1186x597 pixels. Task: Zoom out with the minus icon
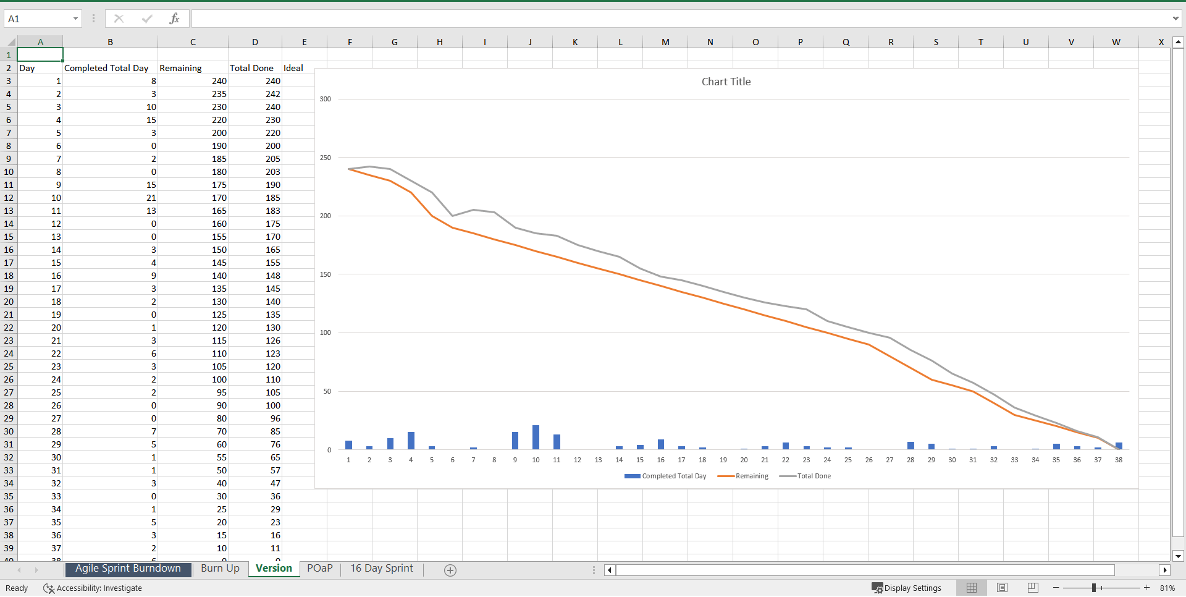(1056, 588)
